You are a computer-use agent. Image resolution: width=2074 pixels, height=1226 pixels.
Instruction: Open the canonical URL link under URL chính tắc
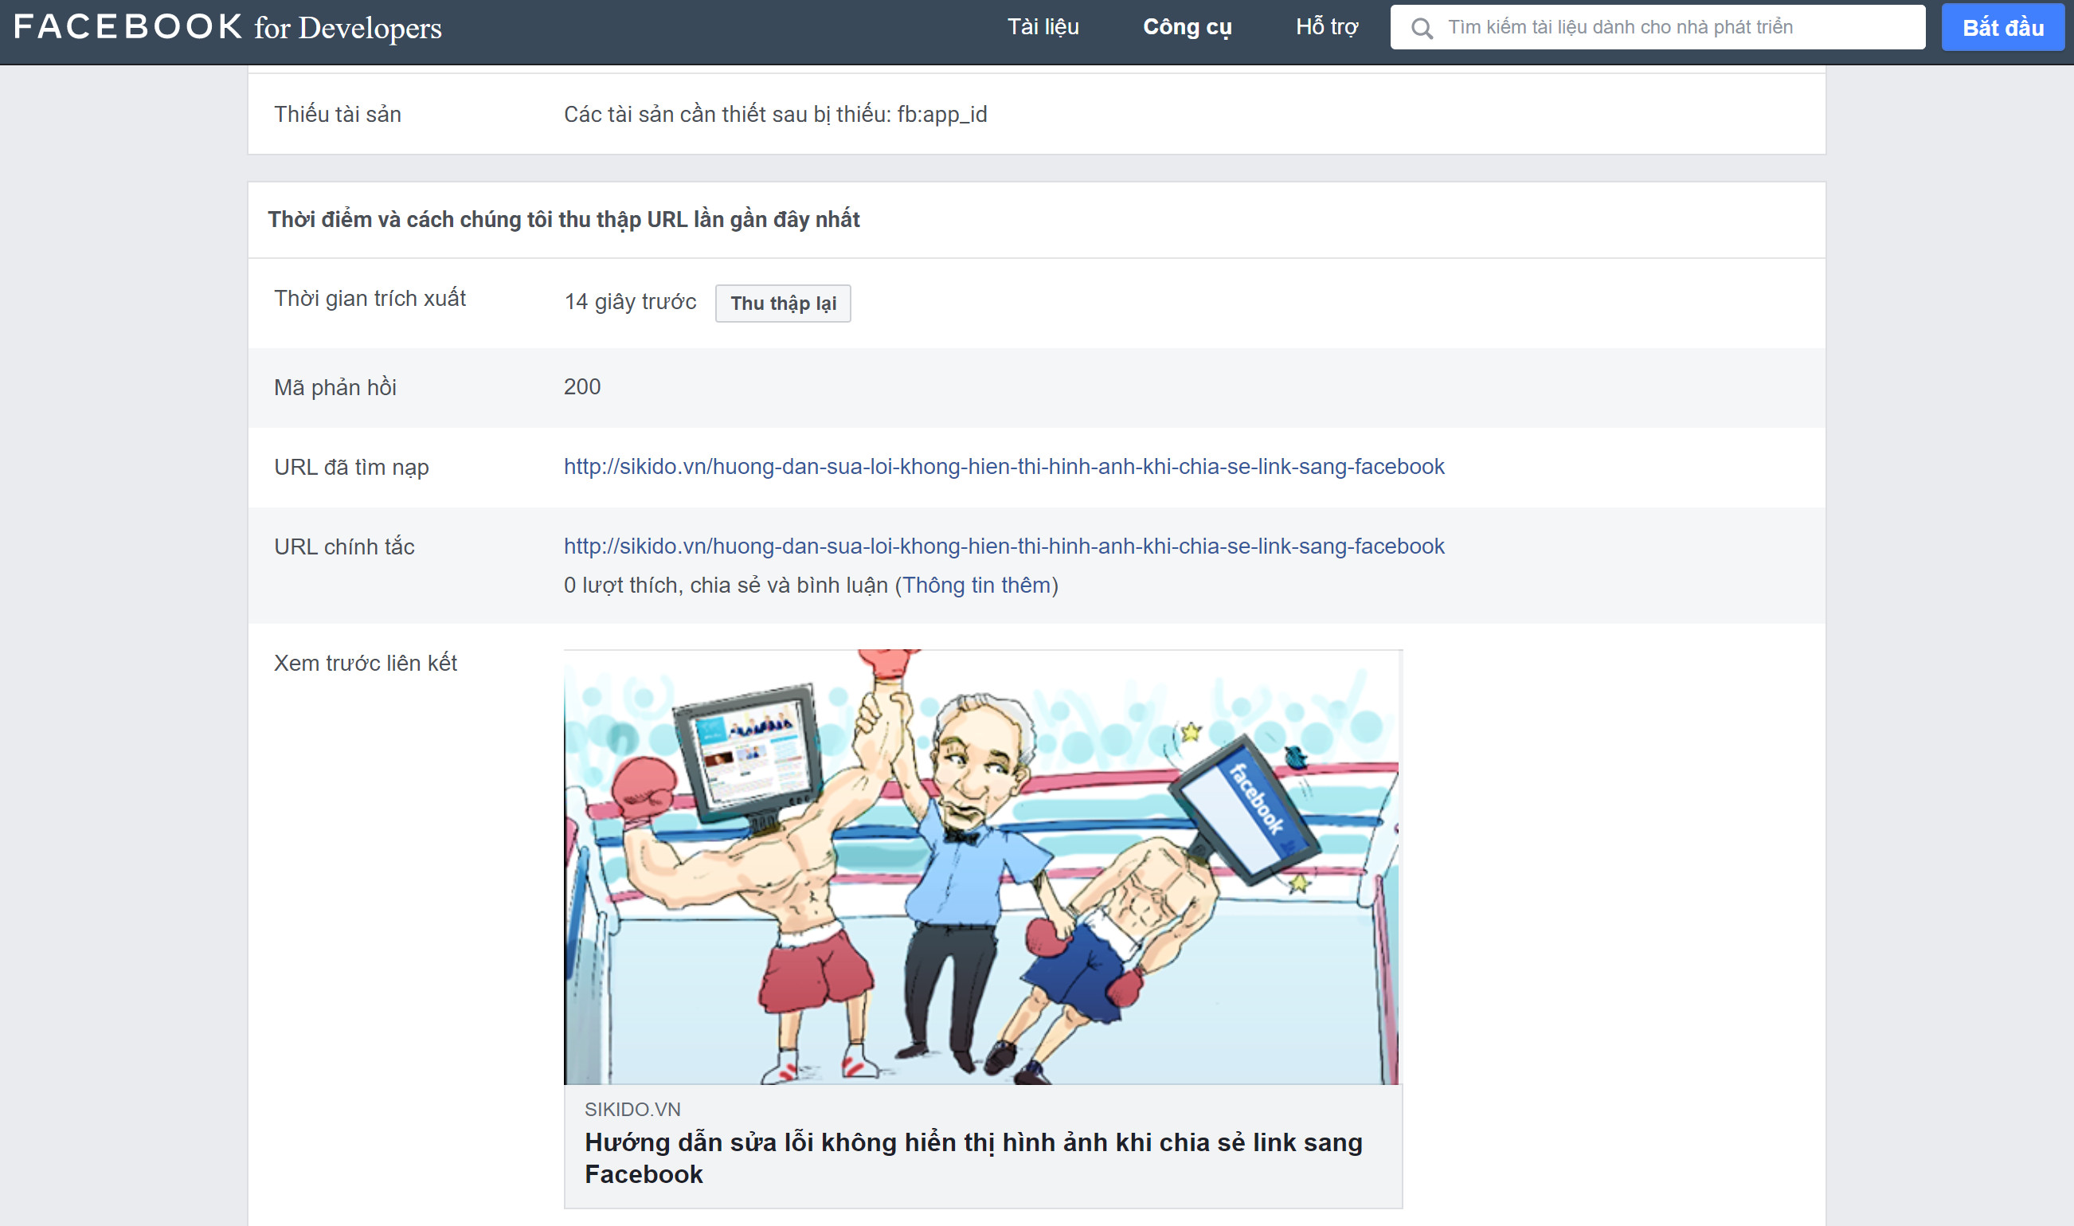(x=1004, y=546)
